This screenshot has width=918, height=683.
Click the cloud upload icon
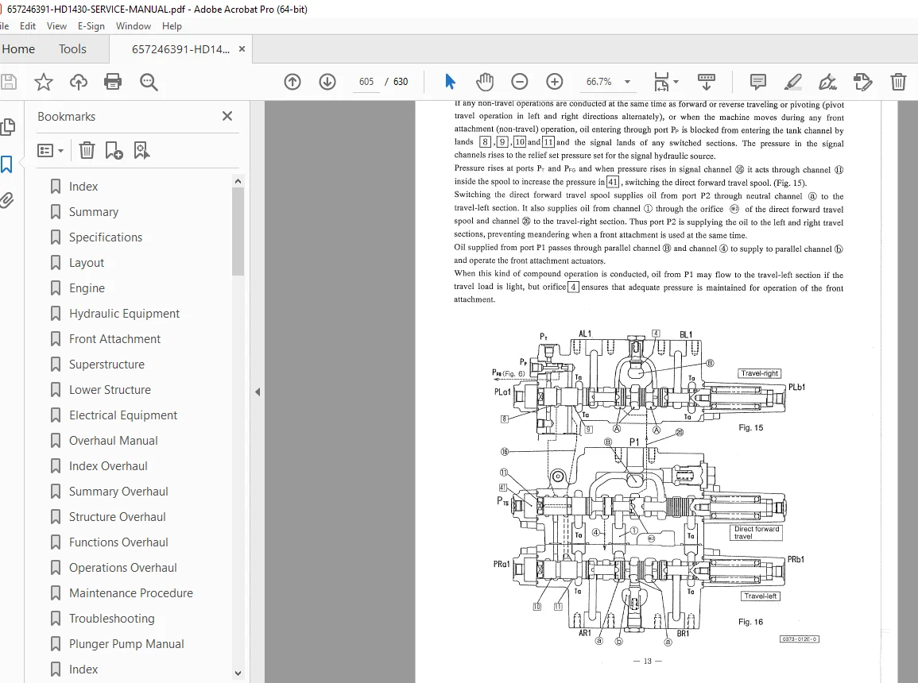79,82
